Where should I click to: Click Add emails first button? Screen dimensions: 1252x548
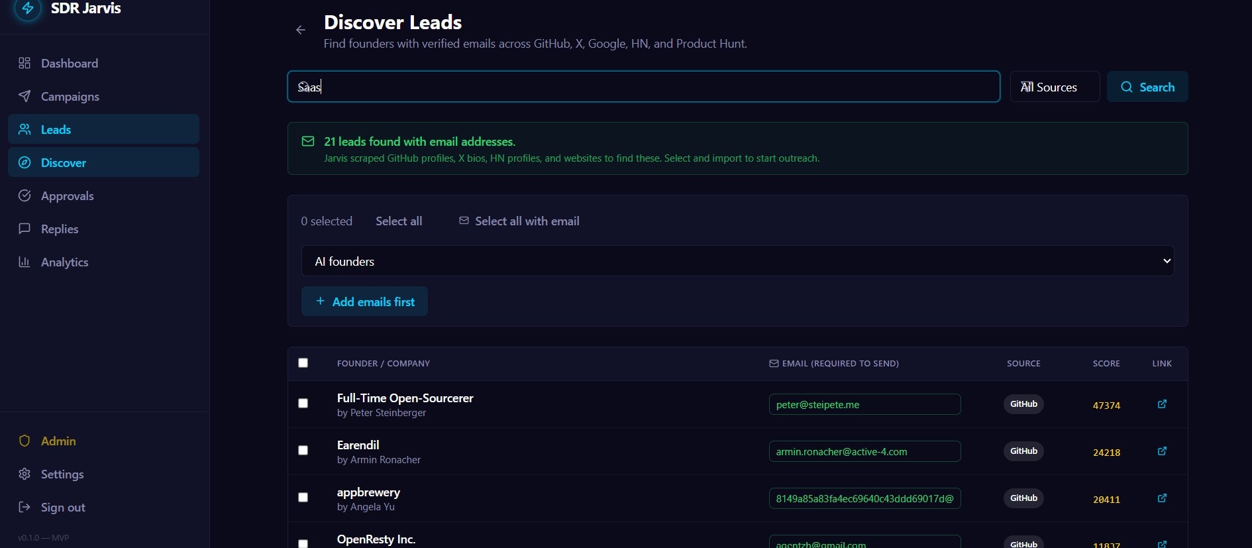click(364, 301)
